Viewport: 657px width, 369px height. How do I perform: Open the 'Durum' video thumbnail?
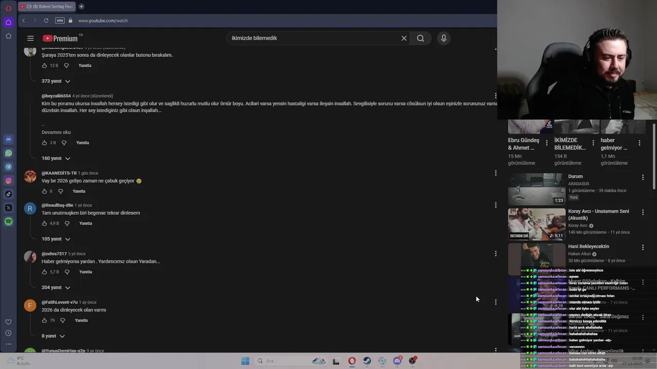tap(536, 189)
